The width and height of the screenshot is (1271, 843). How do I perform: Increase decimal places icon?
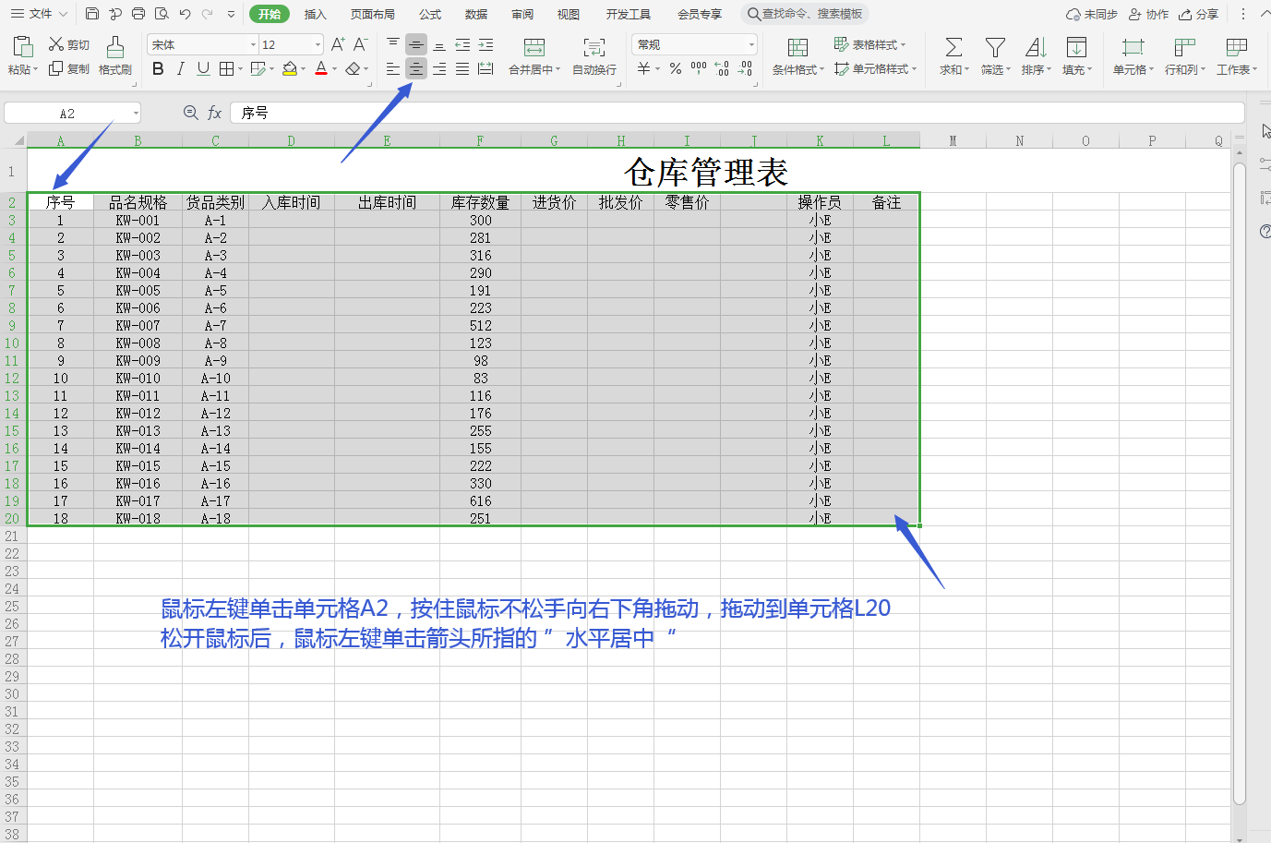tap(722, 69)
